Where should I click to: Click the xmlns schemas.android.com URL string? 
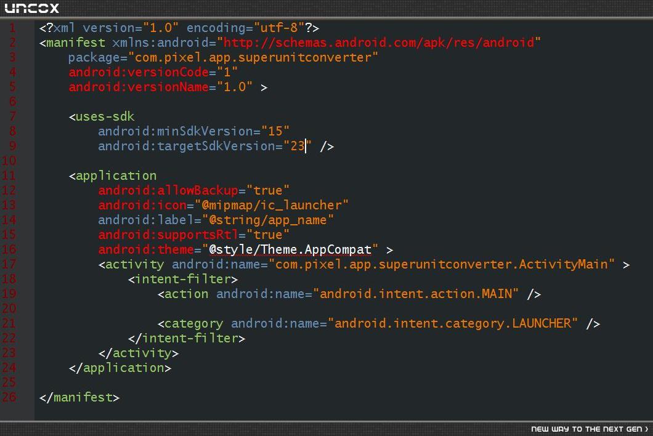379,42
